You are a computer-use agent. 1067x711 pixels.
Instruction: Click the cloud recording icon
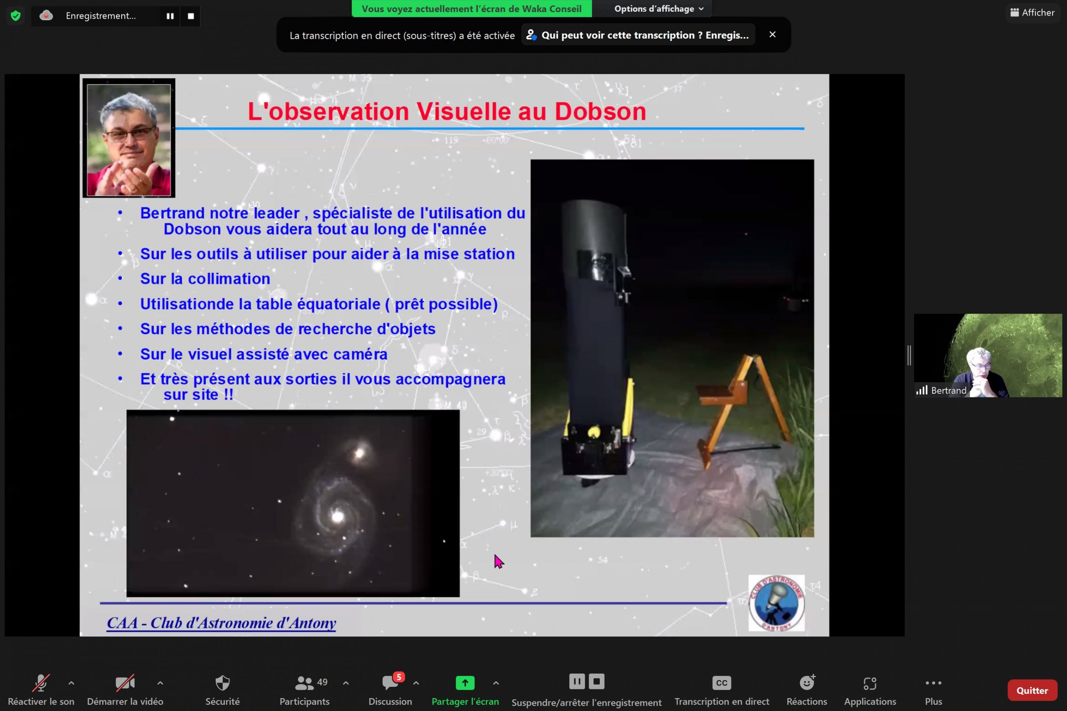tap(46, 16)
